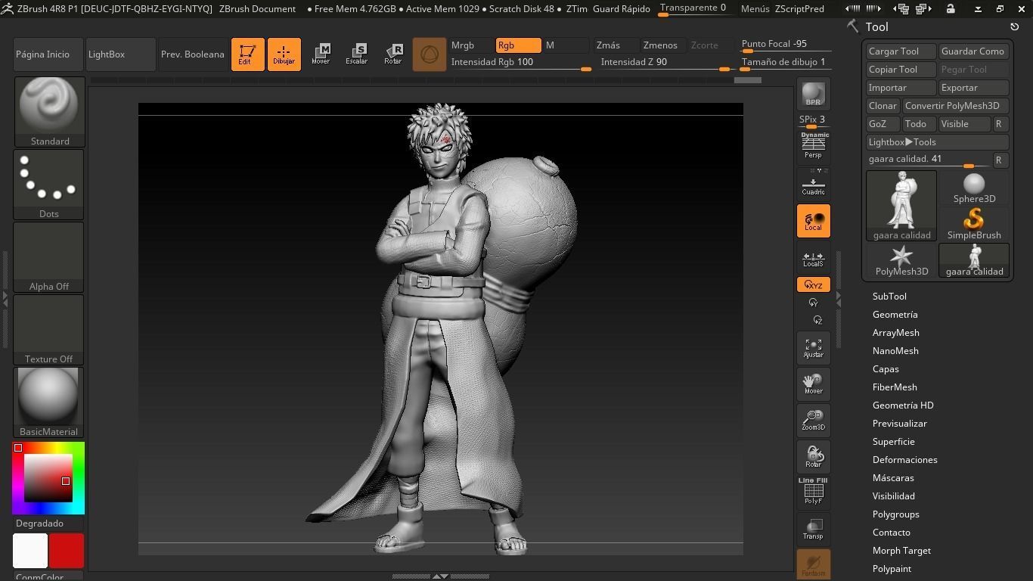Click the Mover hand icon in the right shelf
This screenshot has width=1033, height=581.
point(814,384)
